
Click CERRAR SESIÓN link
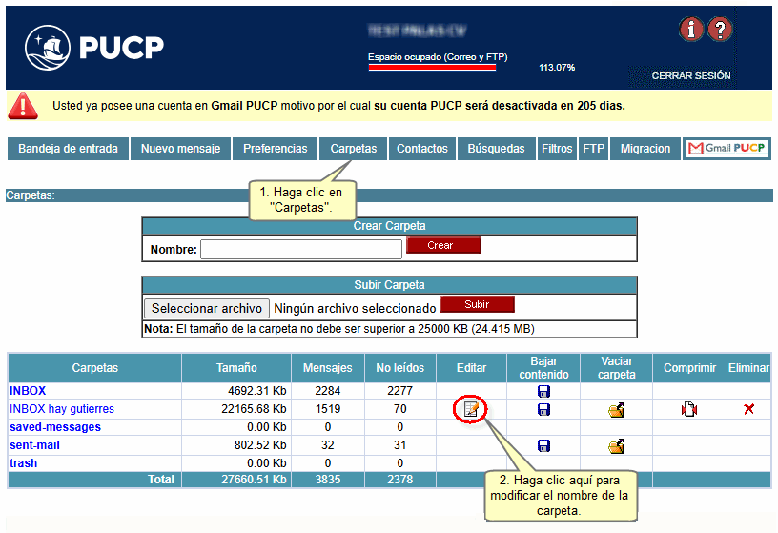click(x=691, y=75)
